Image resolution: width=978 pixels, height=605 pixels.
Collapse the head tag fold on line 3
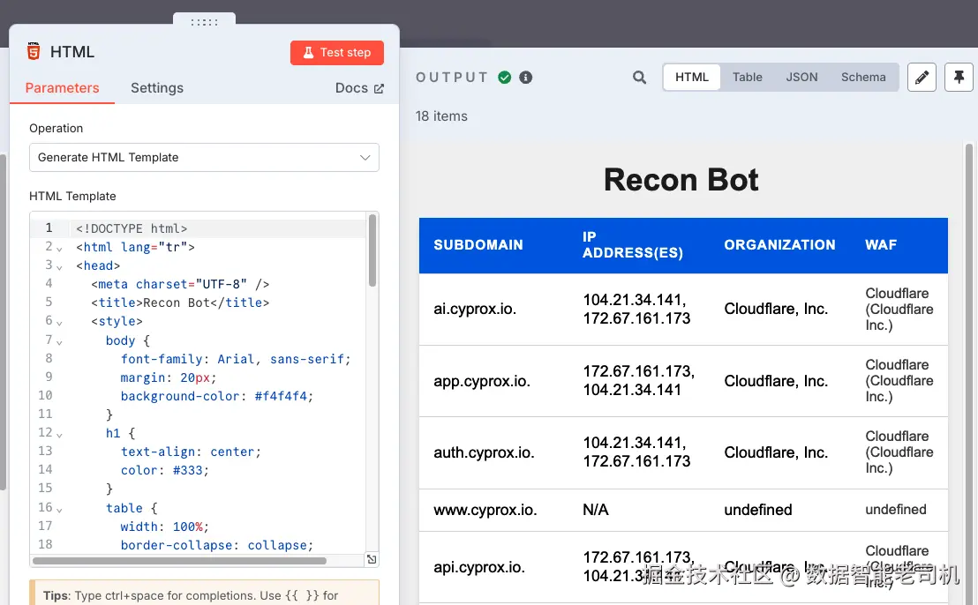point(59,267)
